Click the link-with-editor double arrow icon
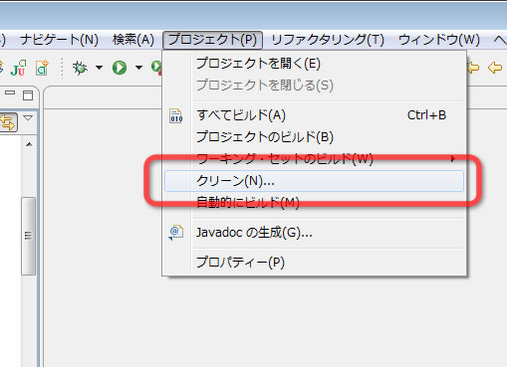507x367 pixels. pyautogui.click(x=8, y=122)
